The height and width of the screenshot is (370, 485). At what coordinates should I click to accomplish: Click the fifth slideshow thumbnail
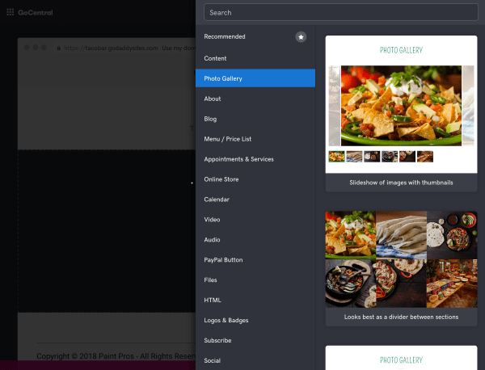pyautogui.click(x=407, y=157)
